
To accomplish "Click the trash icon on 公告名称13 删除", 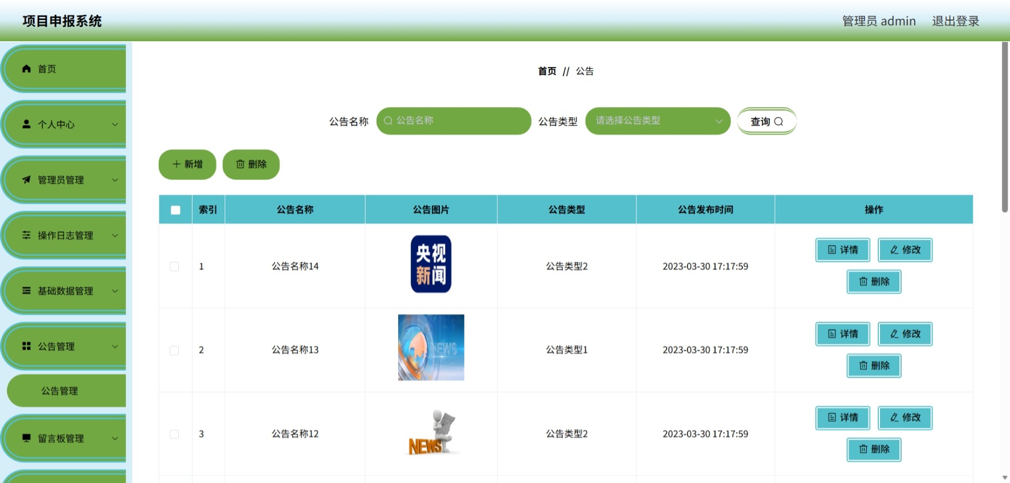I will (863, 366).
